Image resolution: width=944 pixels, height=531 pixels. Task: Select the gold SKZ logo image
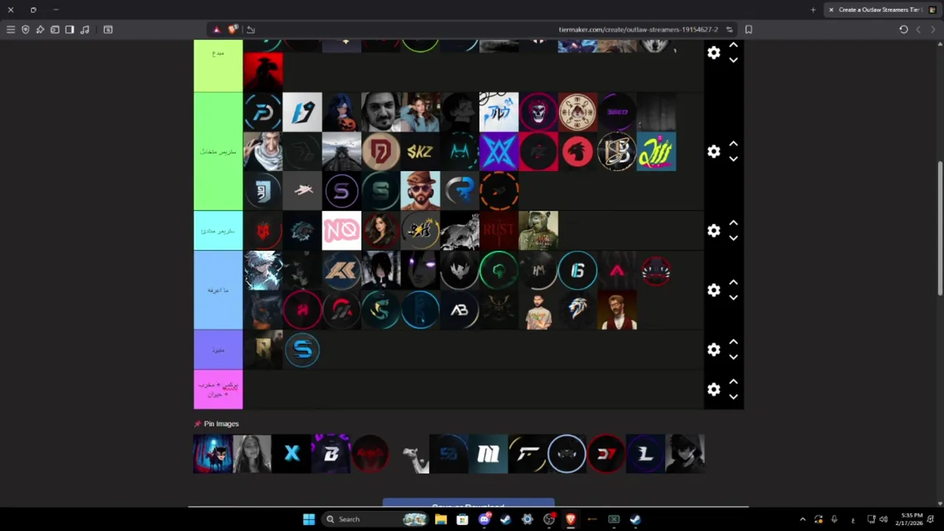[420, 151]
